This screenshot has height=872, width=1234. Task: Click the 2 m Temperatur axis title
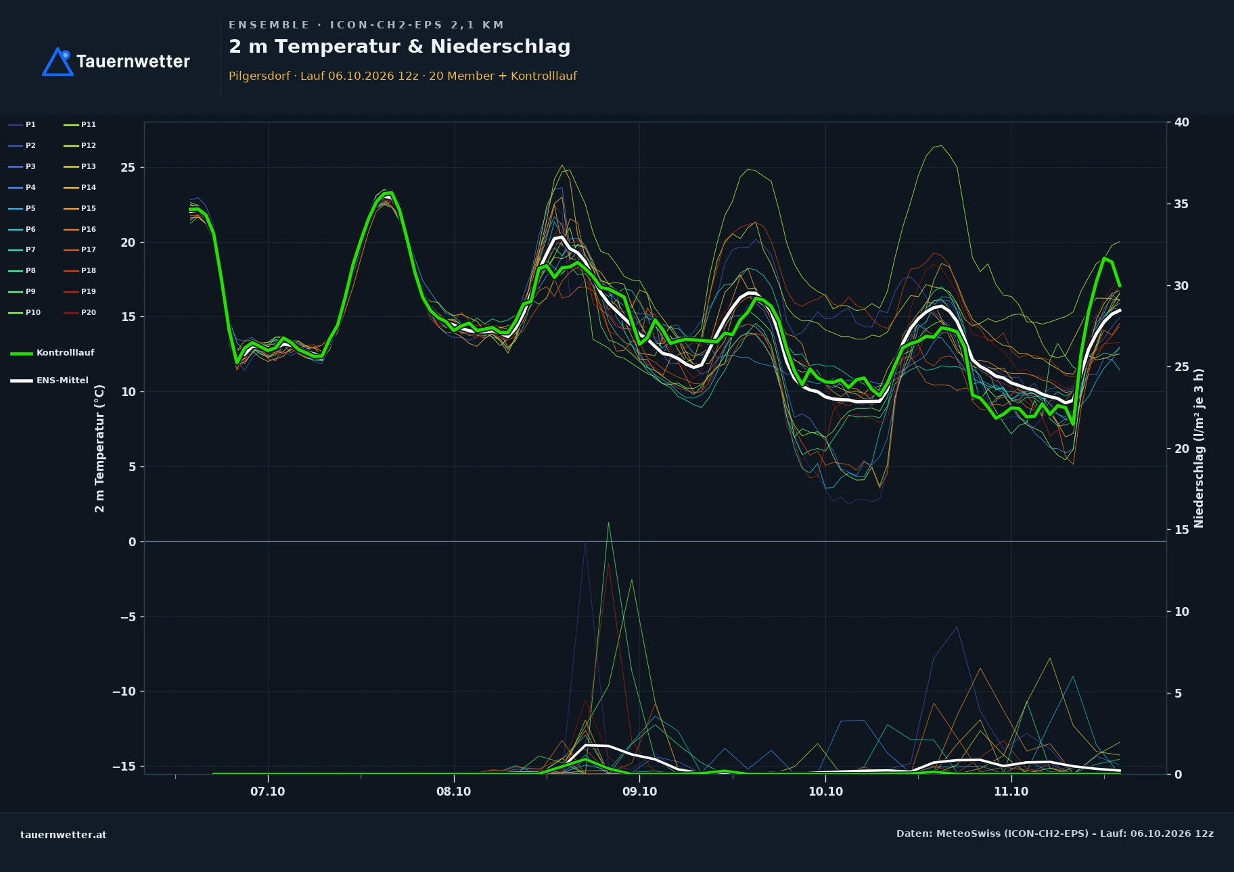coord(99,448)
